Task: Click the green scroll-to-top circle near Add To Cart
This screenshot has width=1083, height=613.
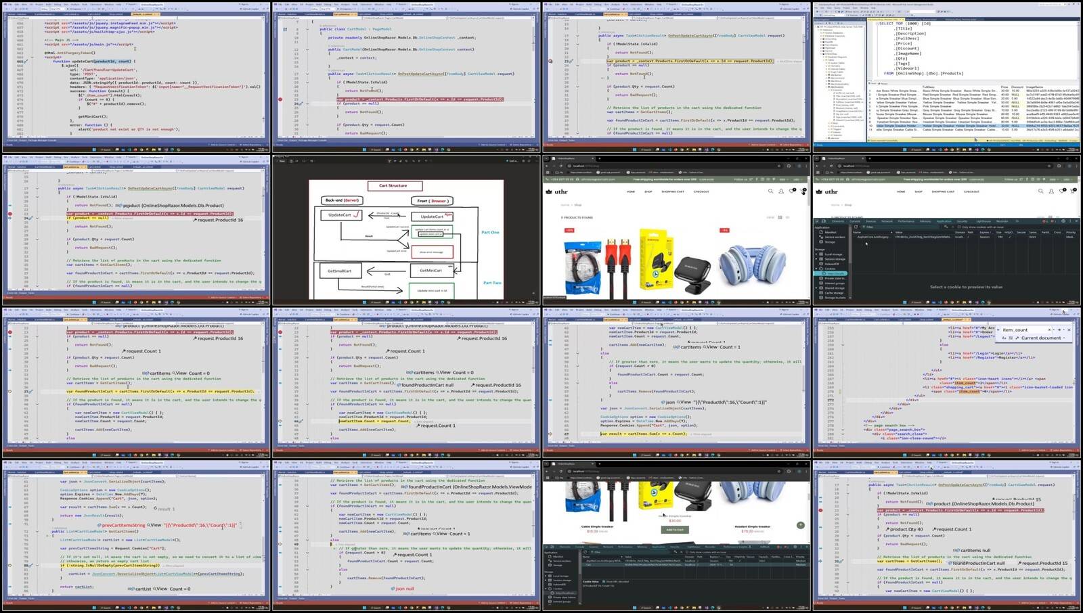Action: pyautogui.click(x=801, y=525)
